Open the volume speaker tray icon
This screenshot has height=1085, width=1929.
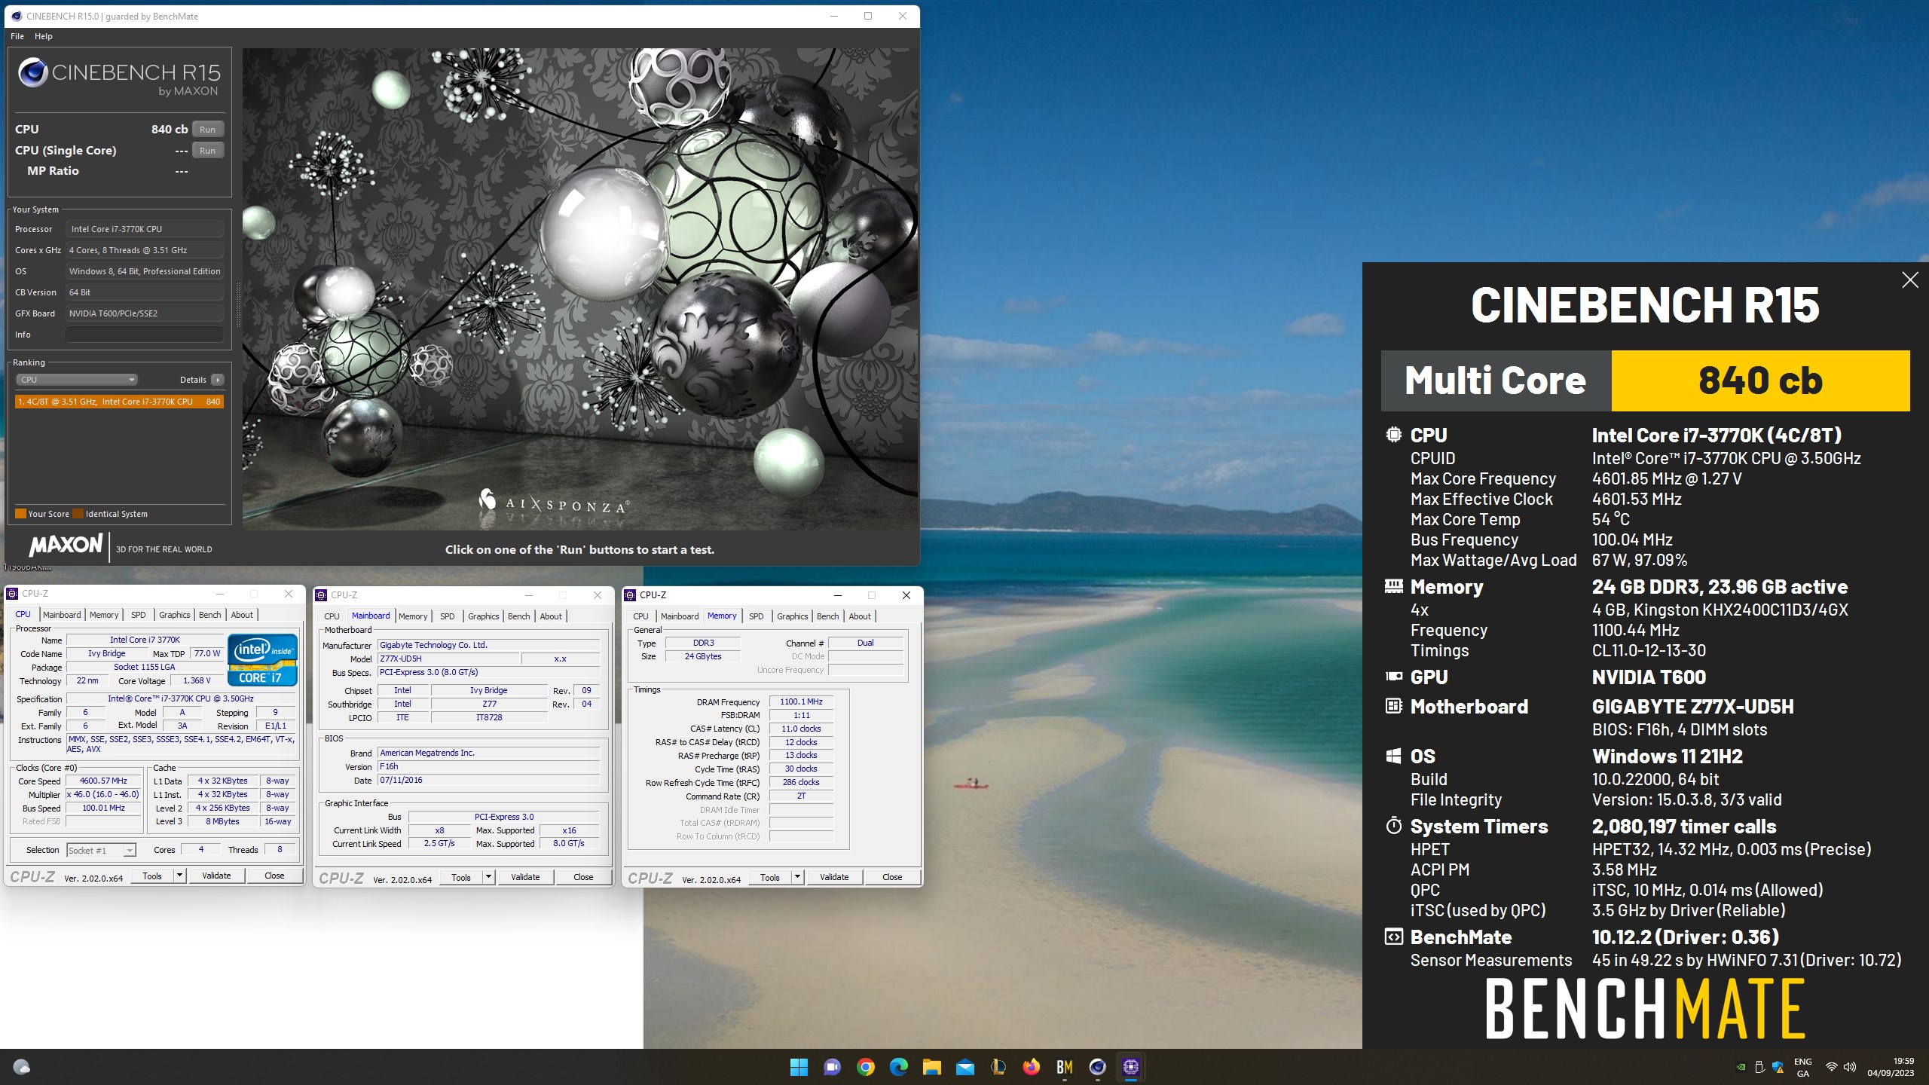tap(1850, 1067)
